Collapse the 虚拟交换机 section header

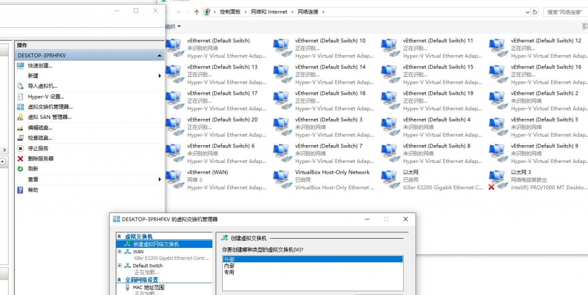coord(119,236)
